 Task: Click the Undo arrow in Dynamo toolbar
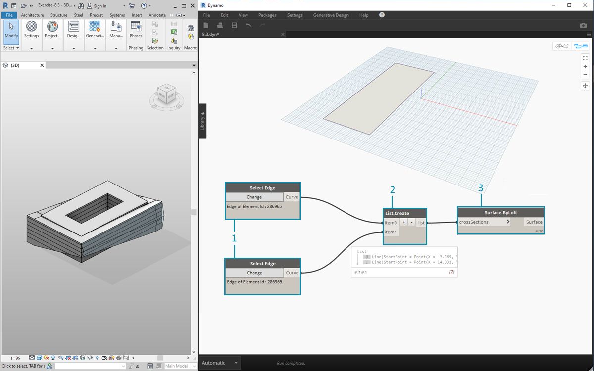point(248,25)
